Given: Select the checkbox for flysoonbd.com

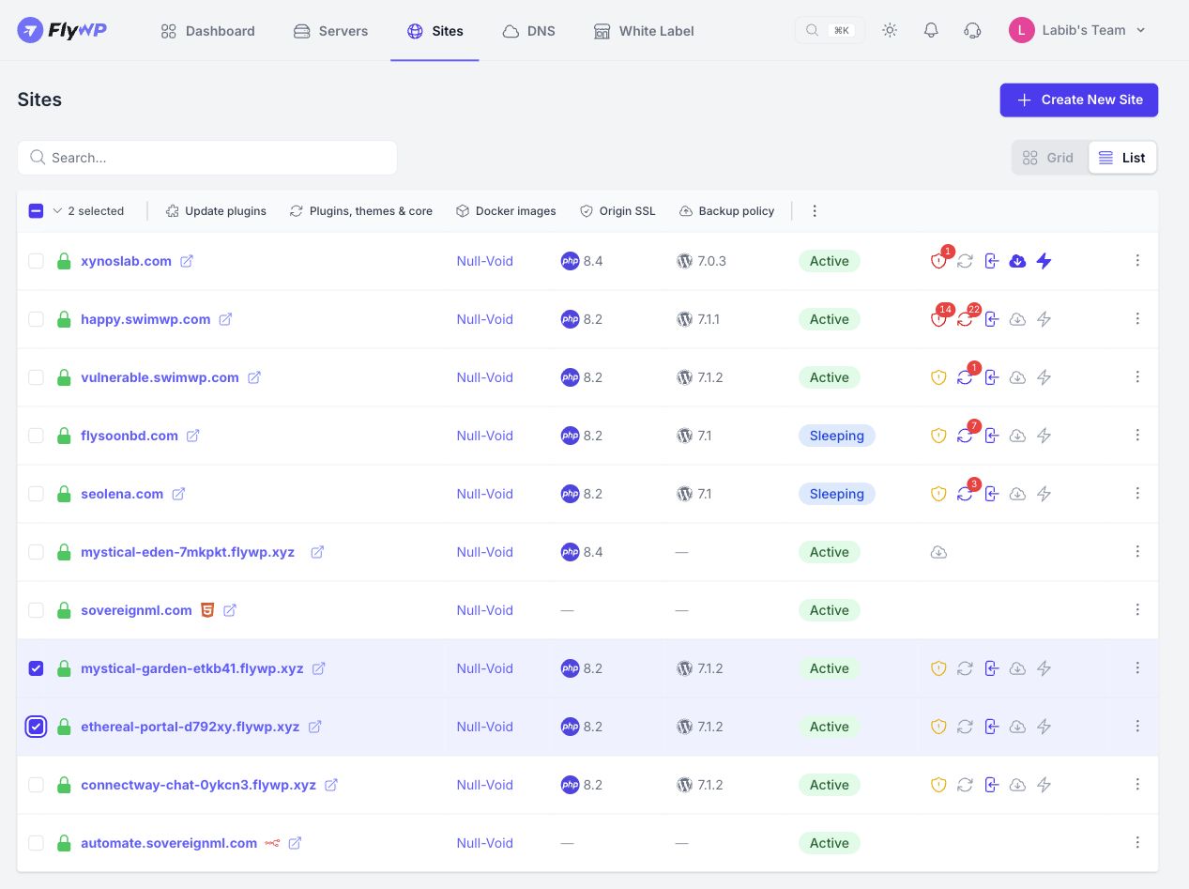Looking at the screenshot, I should point(36,436).
